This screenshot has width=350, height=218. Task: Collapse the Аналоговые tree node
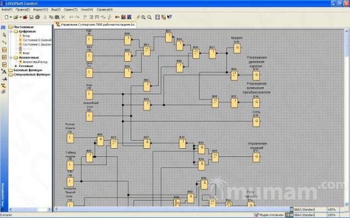(x=10, y=58)
